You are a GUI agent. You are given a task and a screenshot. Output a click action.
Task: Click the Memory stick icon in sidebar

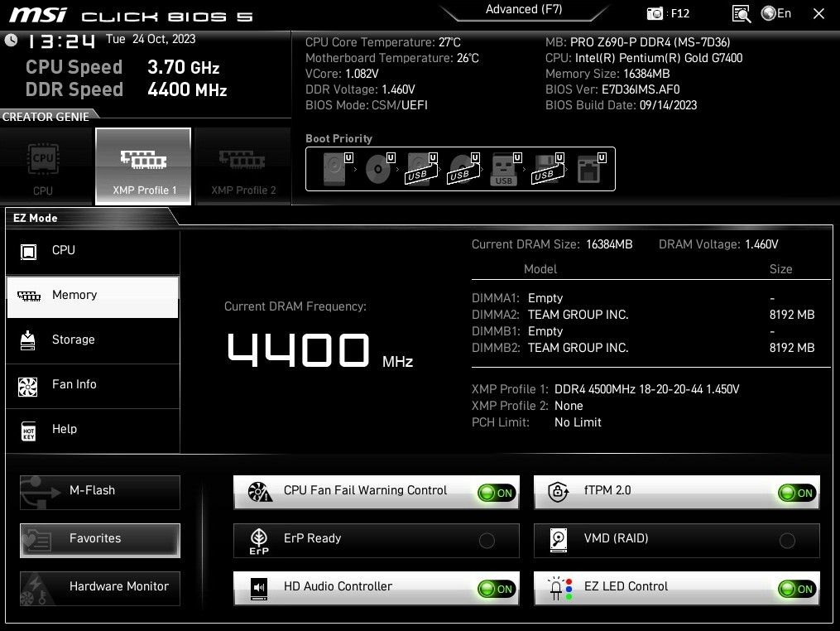pyautogui.click(x=29, y=296)
